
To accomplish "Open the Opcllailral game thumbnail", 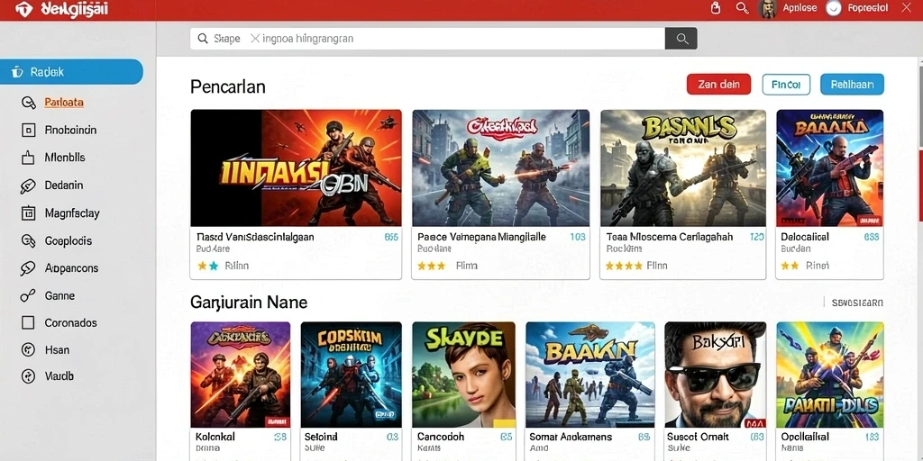I will 830,375.
